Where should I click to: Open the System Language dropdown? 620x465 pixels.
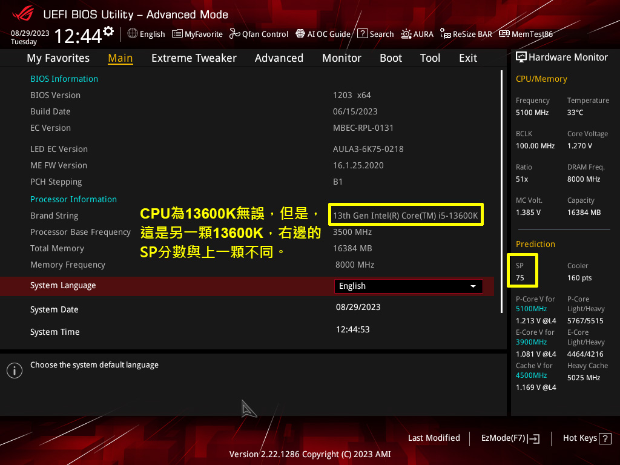[x=408, y=286]
